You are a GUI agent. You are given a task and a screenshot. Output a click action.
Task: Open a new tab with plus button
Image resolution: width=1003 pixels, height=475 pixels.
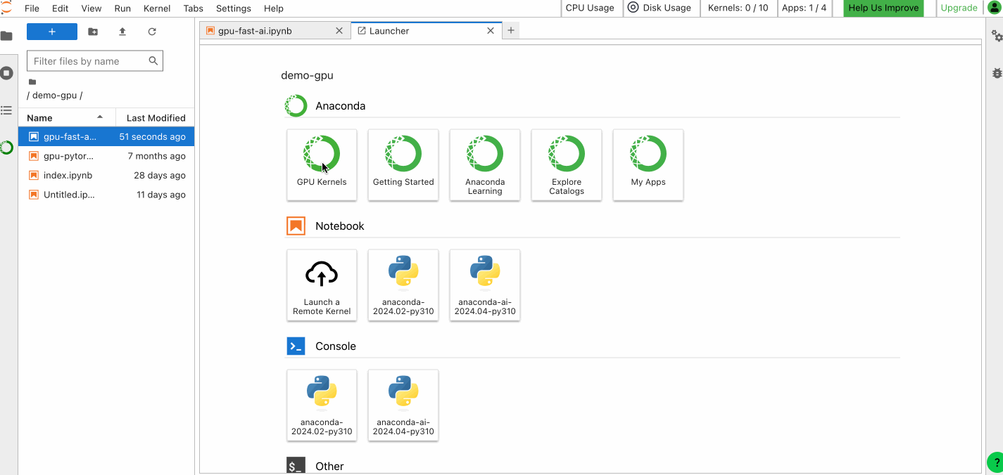pos(511,30)
